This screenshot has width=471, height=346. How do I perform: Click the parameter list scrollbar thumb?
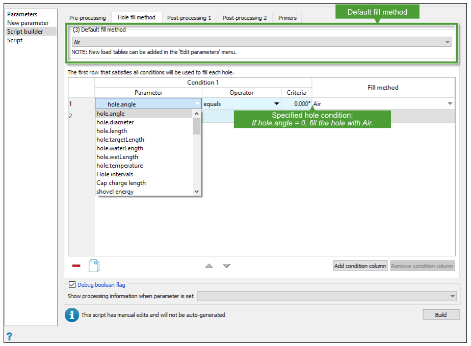point(196,126)
